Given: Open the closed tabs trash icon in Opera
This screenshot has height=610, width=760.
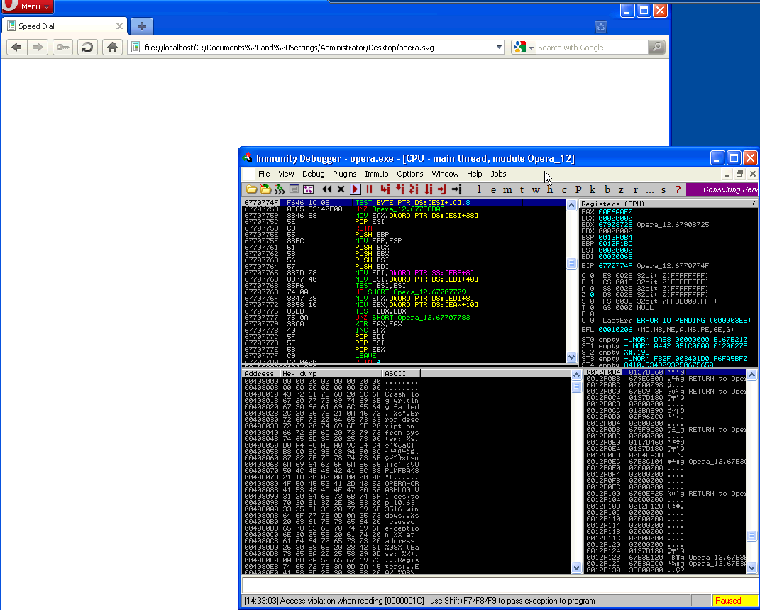Looking at the screenshot, I should 601,27.
